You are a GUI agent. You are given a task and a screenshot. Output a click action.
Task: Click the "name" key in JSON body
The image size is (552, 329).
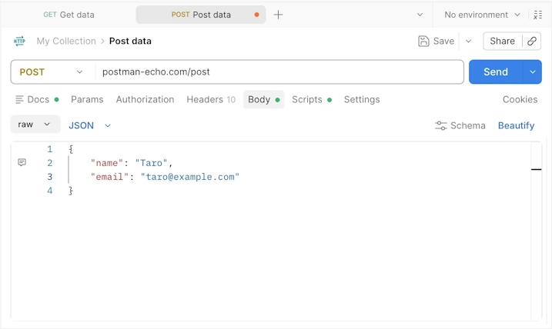coord(107,163)
